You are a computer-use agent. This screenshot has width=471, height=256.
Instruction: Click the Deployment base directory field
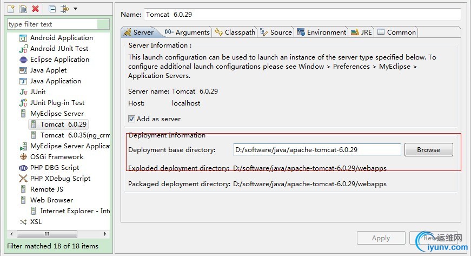click(317, 149)
